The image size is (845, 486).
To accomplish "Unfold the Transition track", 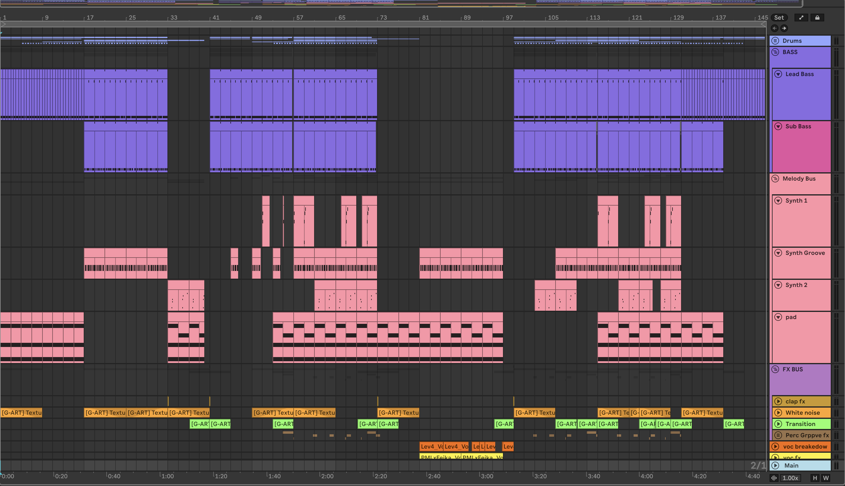I will [778, 424].
